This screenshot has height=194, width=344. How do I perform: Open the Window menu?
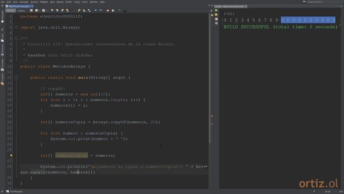[x=94, y=2]
